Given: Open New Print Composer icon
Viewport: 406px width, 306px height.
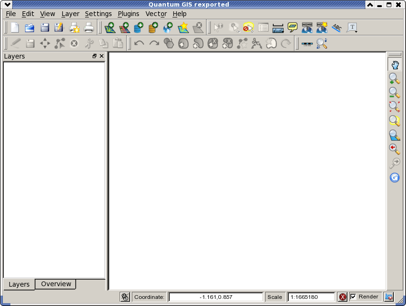Looking at the screenshot, I should coord(74,28).
